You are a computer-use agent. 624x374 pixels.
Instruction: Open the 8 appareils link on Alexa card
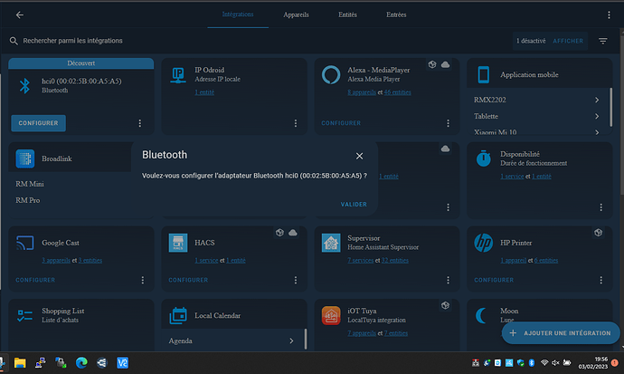[x=362, y=92]
